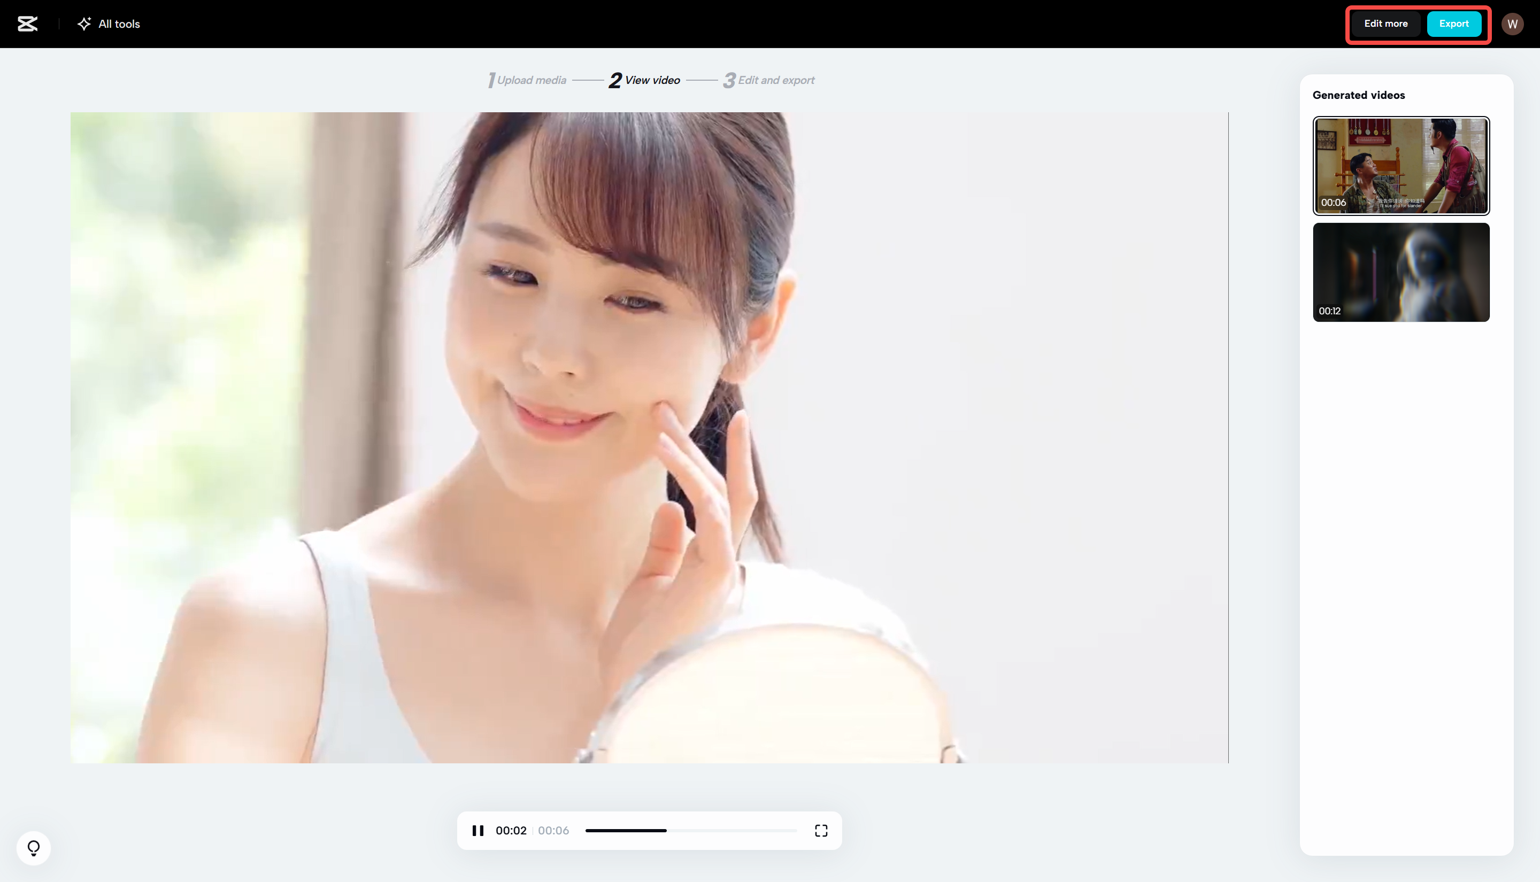Screen dimensions: 1540x882
Task: Seek along the playback progress bar
Action: click(x=691, y=831)
